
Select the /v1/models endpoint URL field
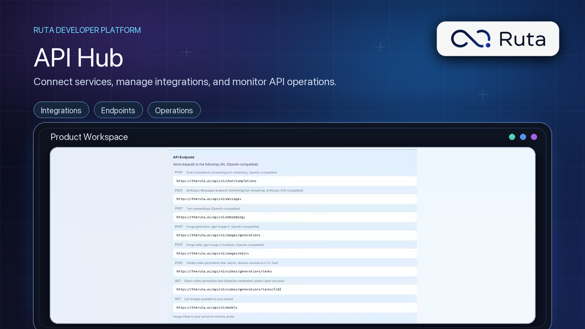[295, 307]
